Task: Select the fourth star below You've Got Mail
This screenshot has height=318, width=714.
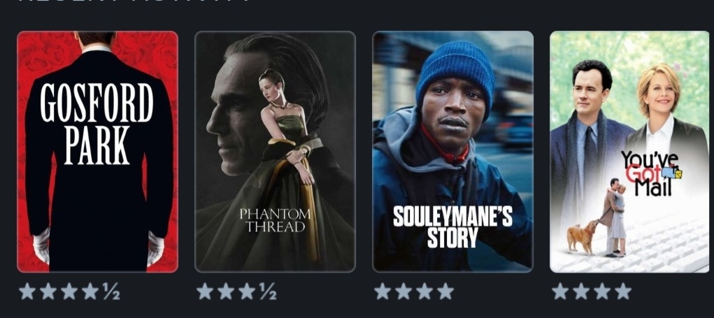Action: click(623, 291)
